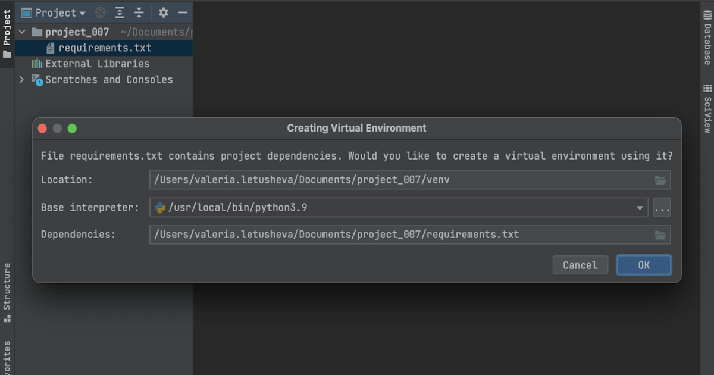Click the ellipsis button beside the interpreter dropdown

click(662, 207)
